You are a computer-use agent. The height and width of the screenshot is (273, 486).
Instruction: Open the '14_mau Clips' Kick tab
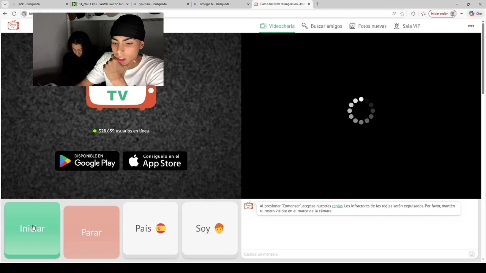tap(101, 4)
